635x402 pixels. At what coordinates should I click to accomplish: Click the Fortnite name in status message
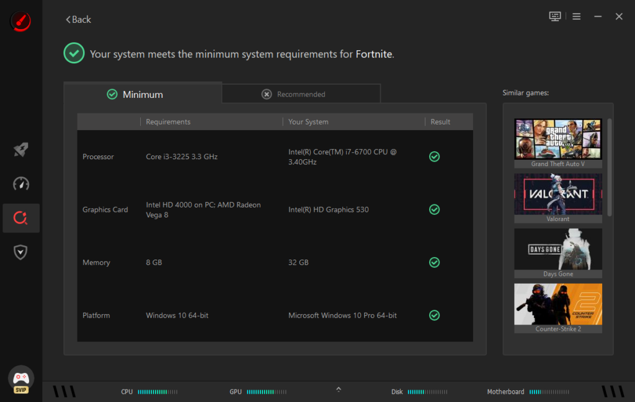(x=374, y=54)
